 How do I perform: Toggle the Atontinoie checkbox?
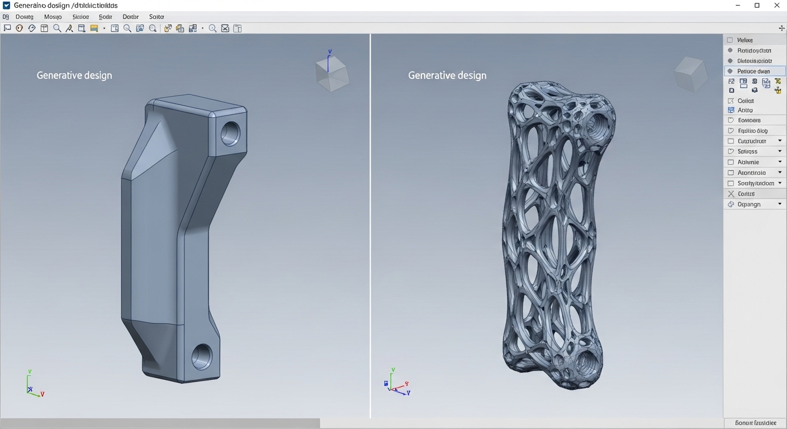click(x=731, y=173)
